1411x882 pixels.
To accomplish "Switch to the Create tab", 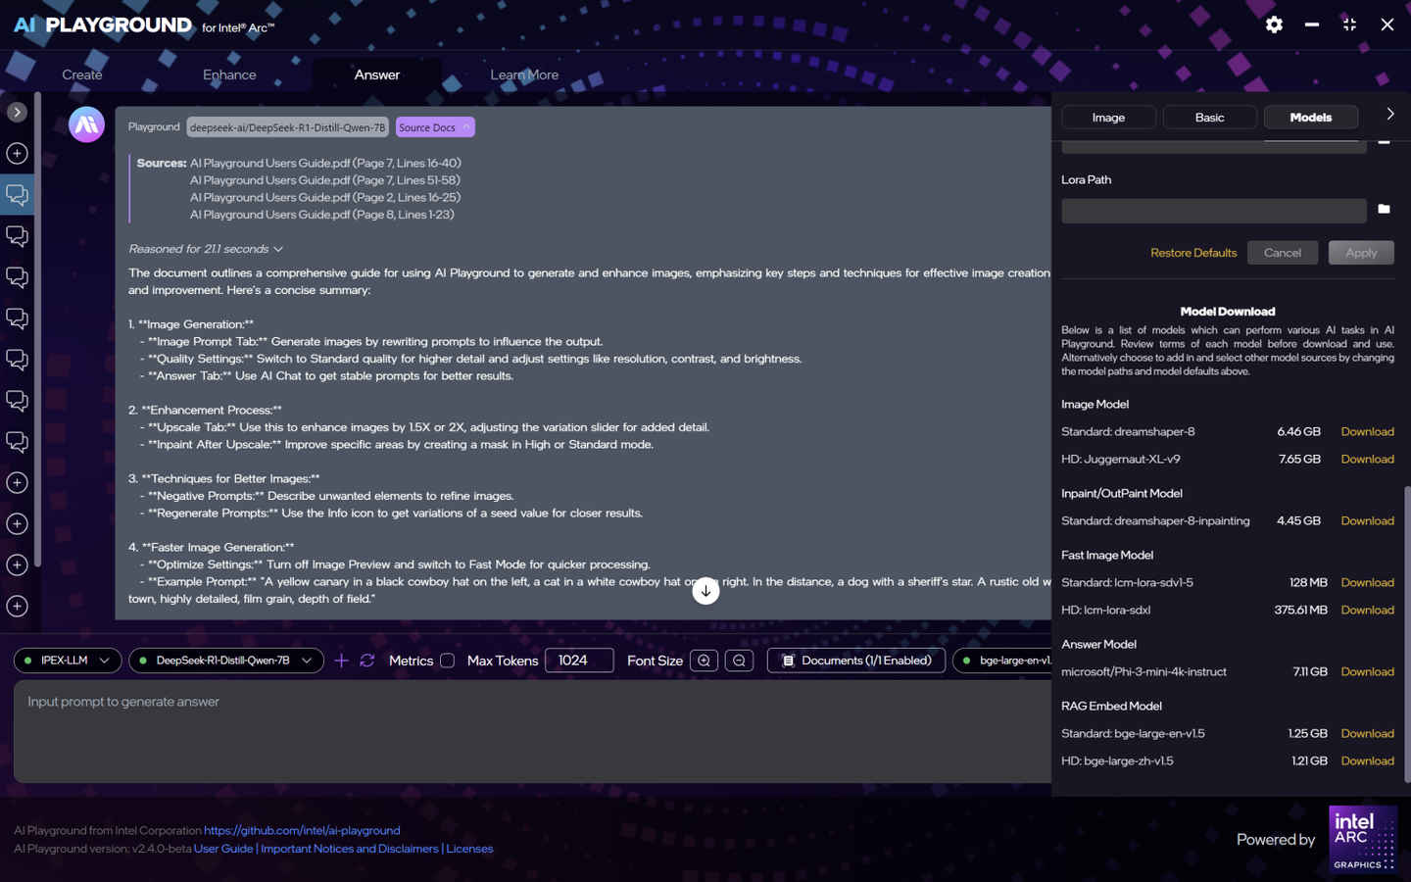I will pyautogui.click(x=81, y=73).
